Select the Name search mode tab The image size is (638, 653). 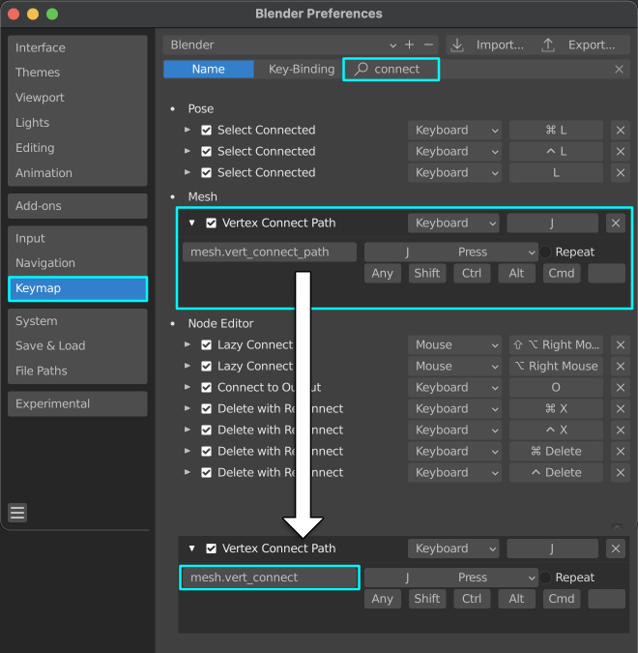coord(209,69)
